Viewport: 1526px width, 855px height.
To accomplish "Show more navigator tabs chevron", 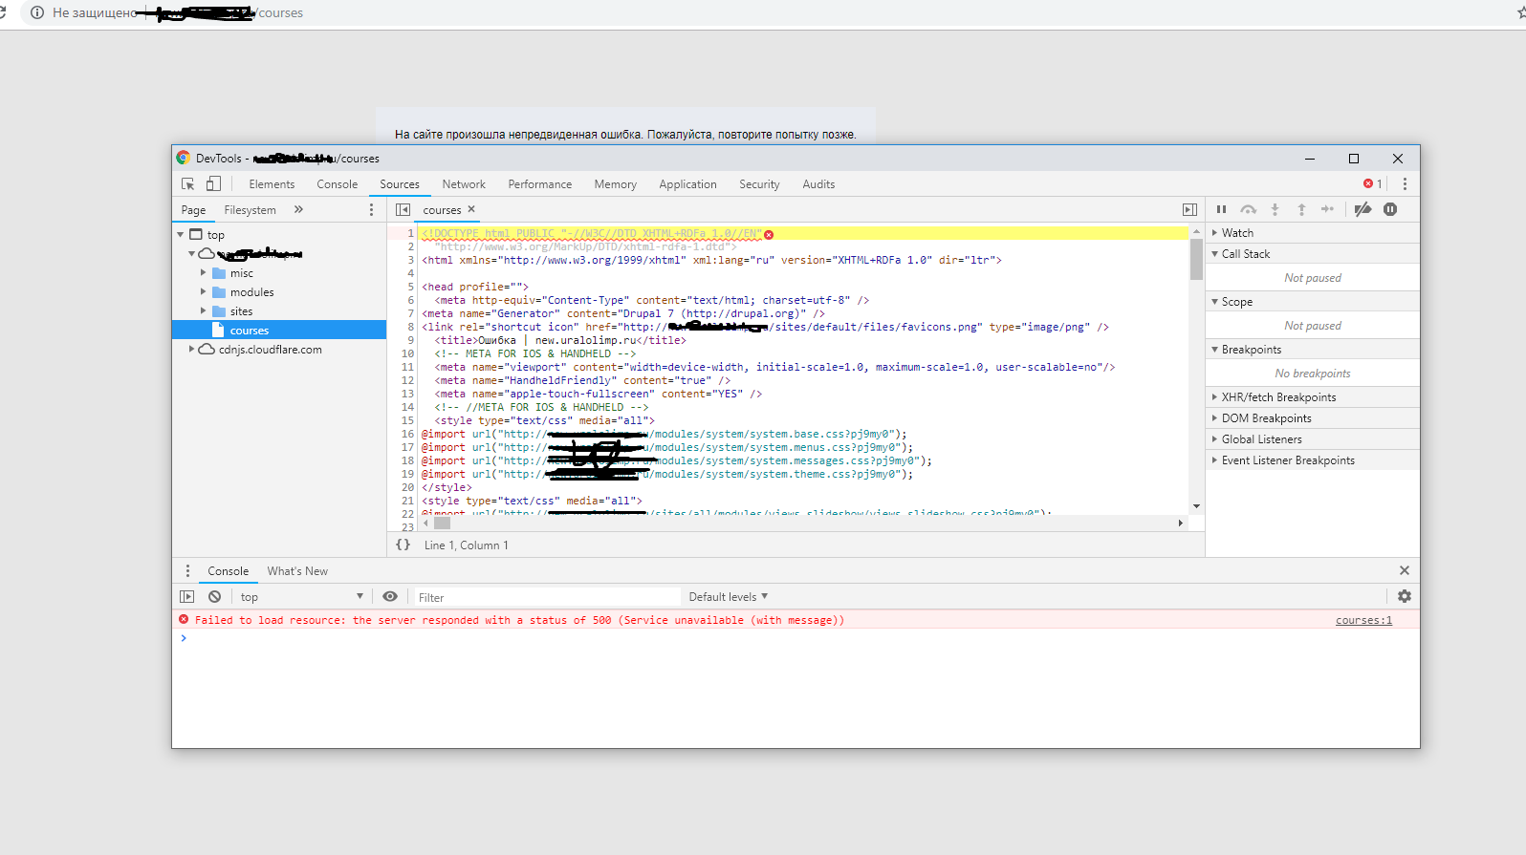I will click(298, 209).
